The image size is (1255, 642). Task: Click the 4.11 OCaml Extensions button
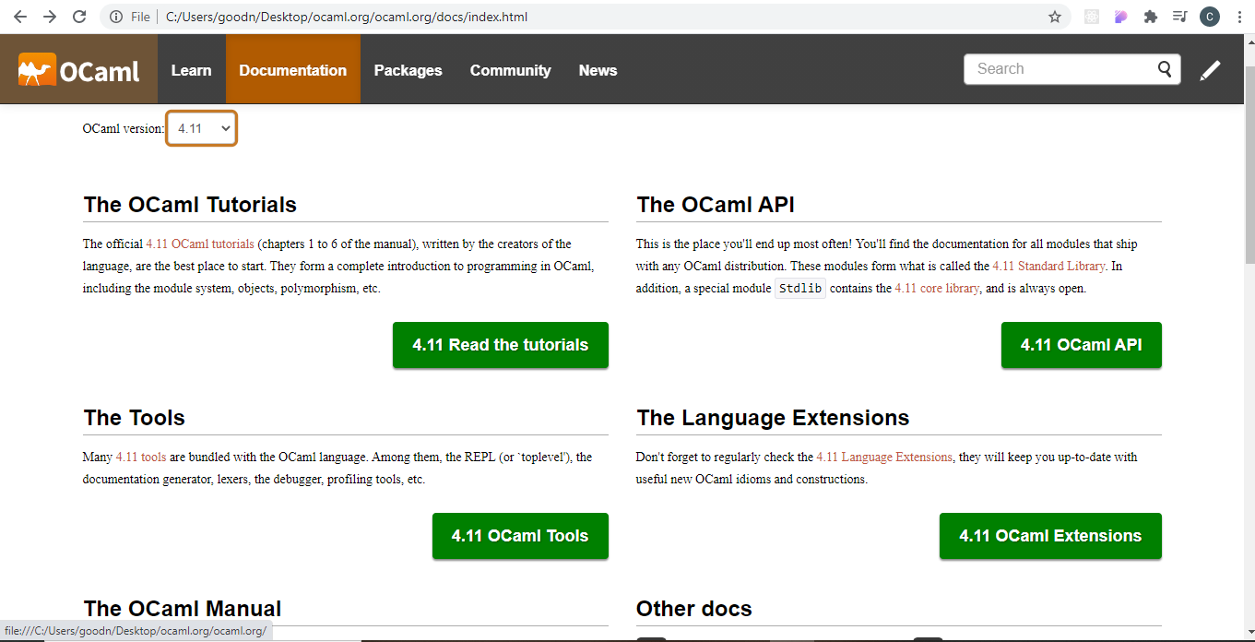(1050, 536)
